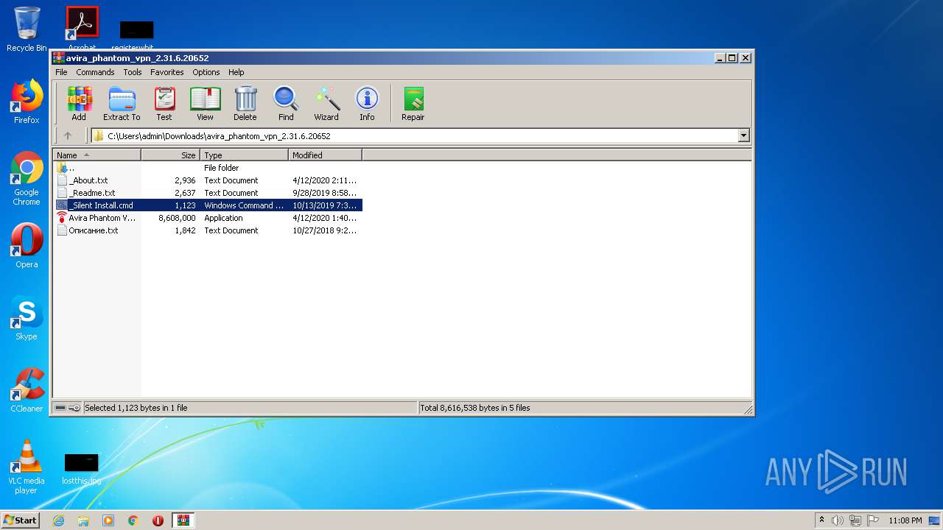Click the Delete toolbar icon
This screenshot has height=530, width=943.
point(245,104)
